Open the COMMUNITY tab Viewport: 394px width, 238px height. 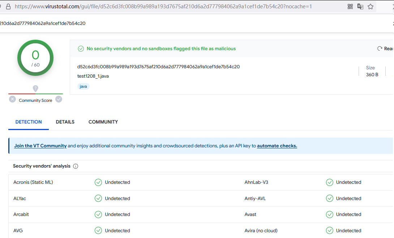(x=103, y=122)
